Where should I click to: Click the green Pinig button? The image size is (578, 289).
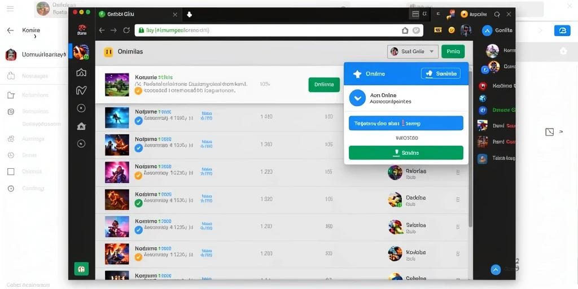coord(453,51)
